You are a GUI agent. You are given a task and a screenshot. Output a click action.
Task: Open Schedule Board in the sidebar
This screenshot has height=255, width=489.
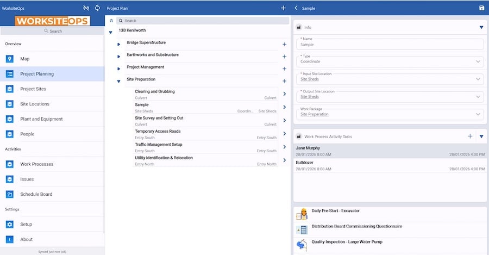click(x=52, y=194)
